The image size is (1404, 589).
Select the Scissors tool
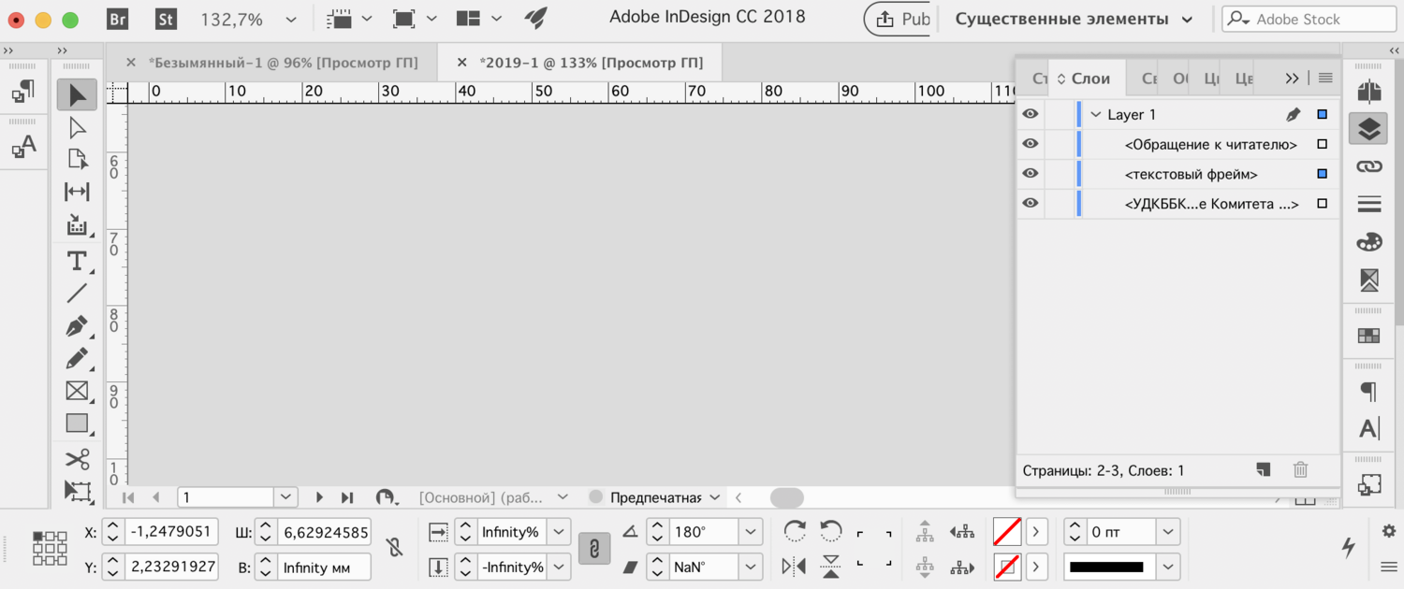[77, 458]
